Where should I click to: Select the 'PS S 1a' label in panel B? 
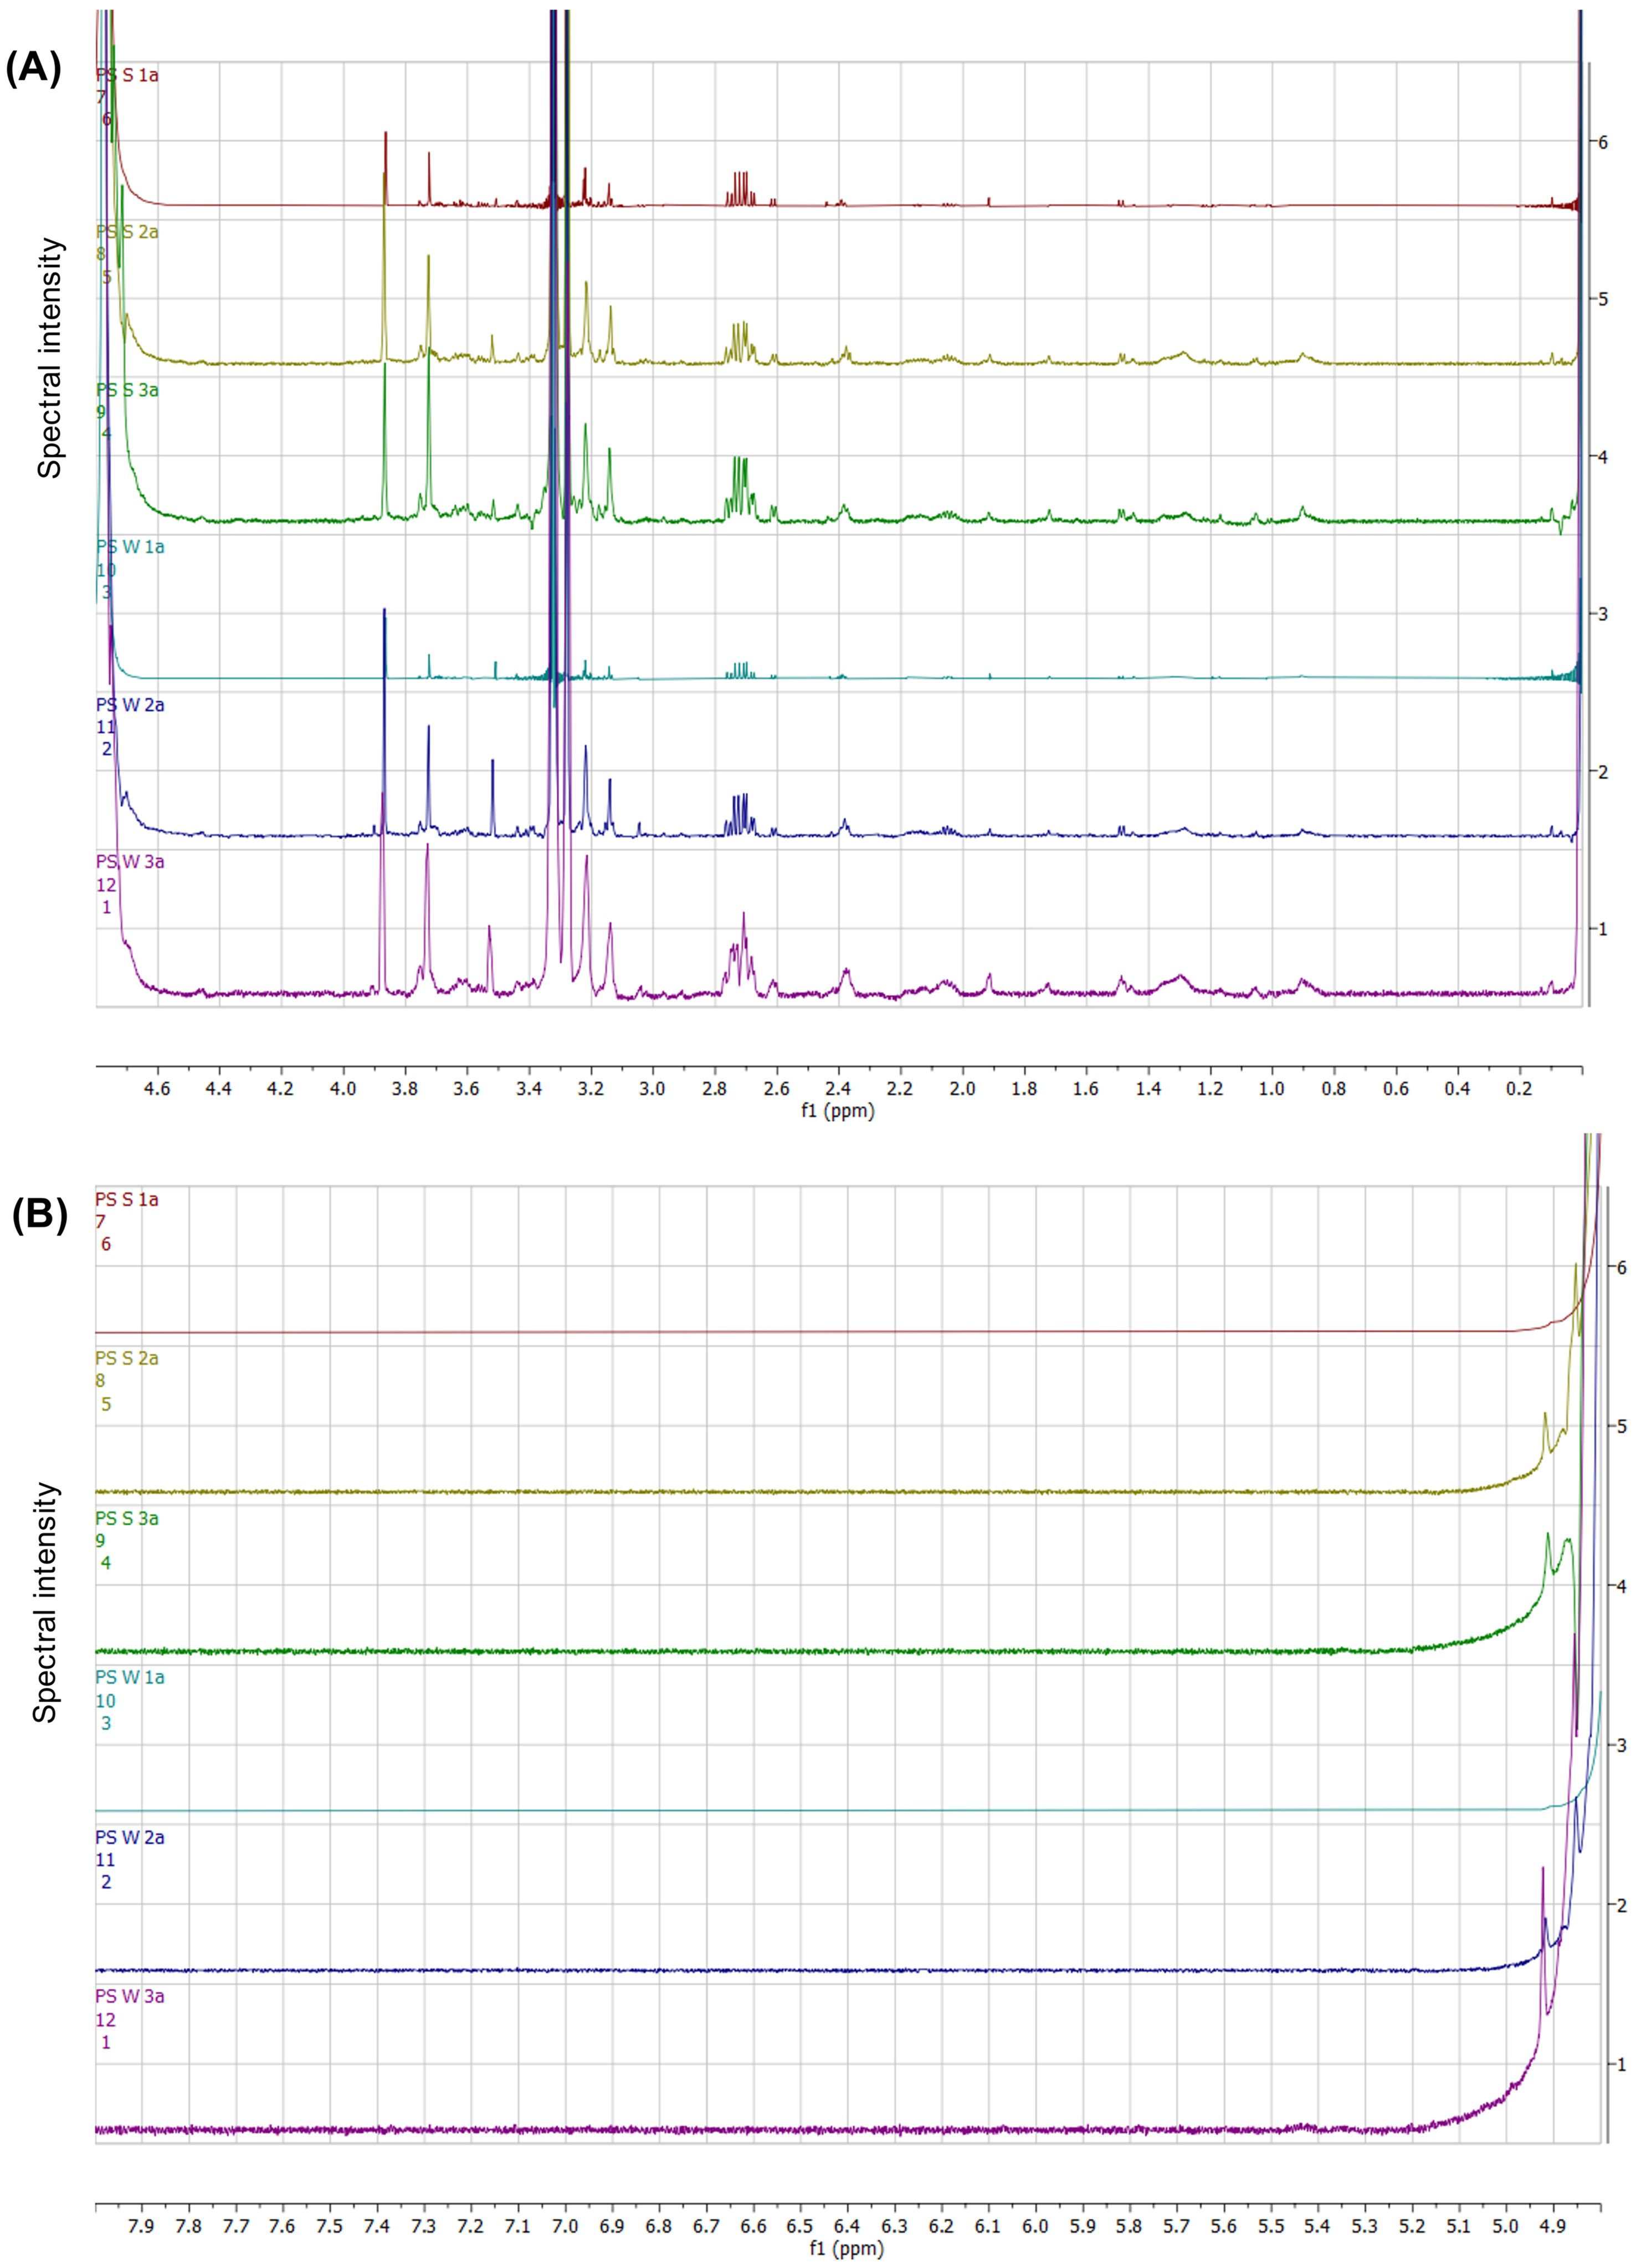point(127,1199)
